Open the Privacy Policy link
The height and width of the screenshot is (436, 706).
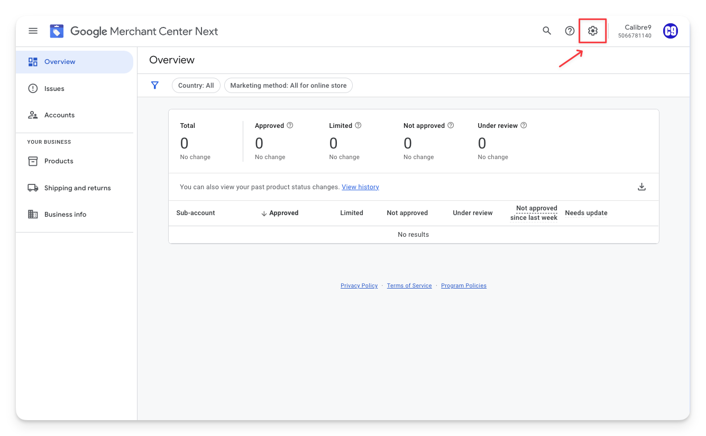coord(359,286)
